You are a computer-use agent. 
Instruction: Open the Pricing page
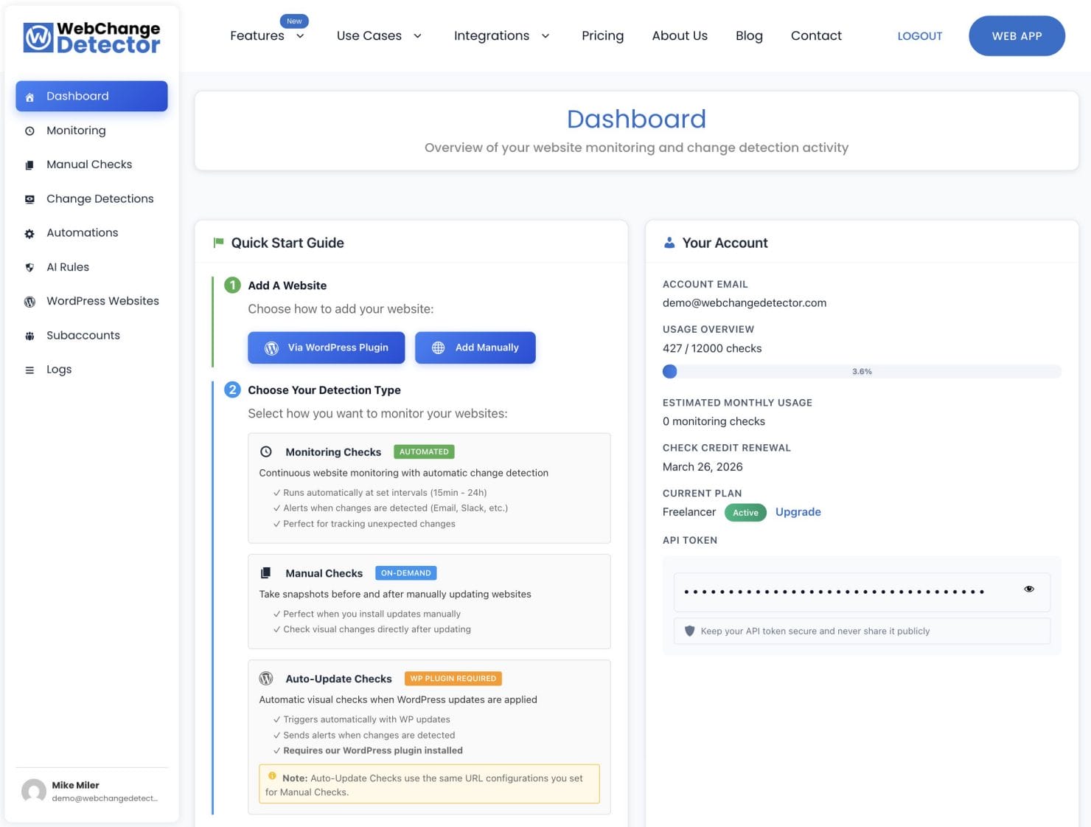pyautogui.click(x=602, y=35)
